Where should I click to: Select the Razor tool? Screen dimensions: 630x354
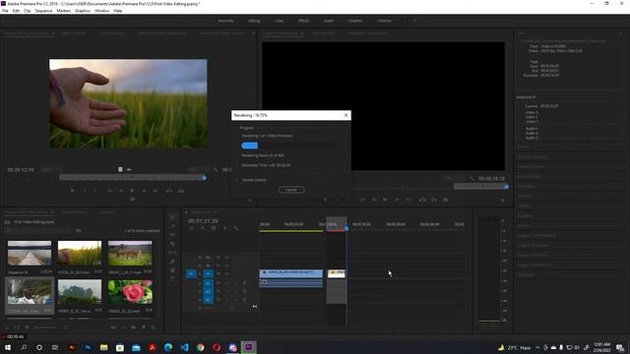coord(173,244)
